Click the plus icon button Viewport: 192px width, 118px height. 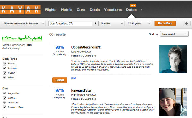187,23
